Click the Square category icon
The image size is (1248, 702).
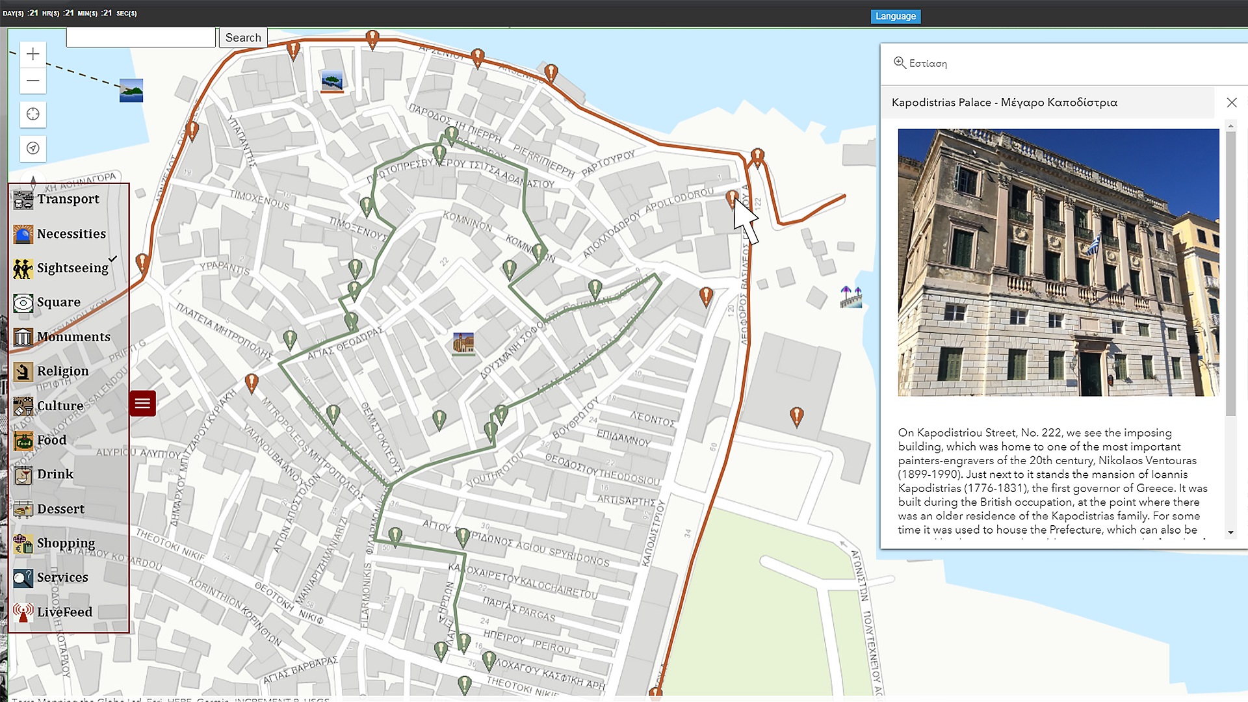click(23, 303)
